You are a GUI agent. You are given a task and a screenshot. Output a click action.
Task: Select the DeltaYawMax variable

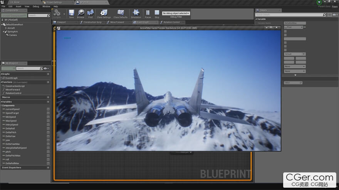[x=13, y=144]
